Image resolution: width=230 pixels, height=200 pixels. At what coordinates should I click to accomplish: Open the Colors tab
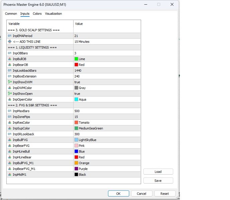click(37, 14)
